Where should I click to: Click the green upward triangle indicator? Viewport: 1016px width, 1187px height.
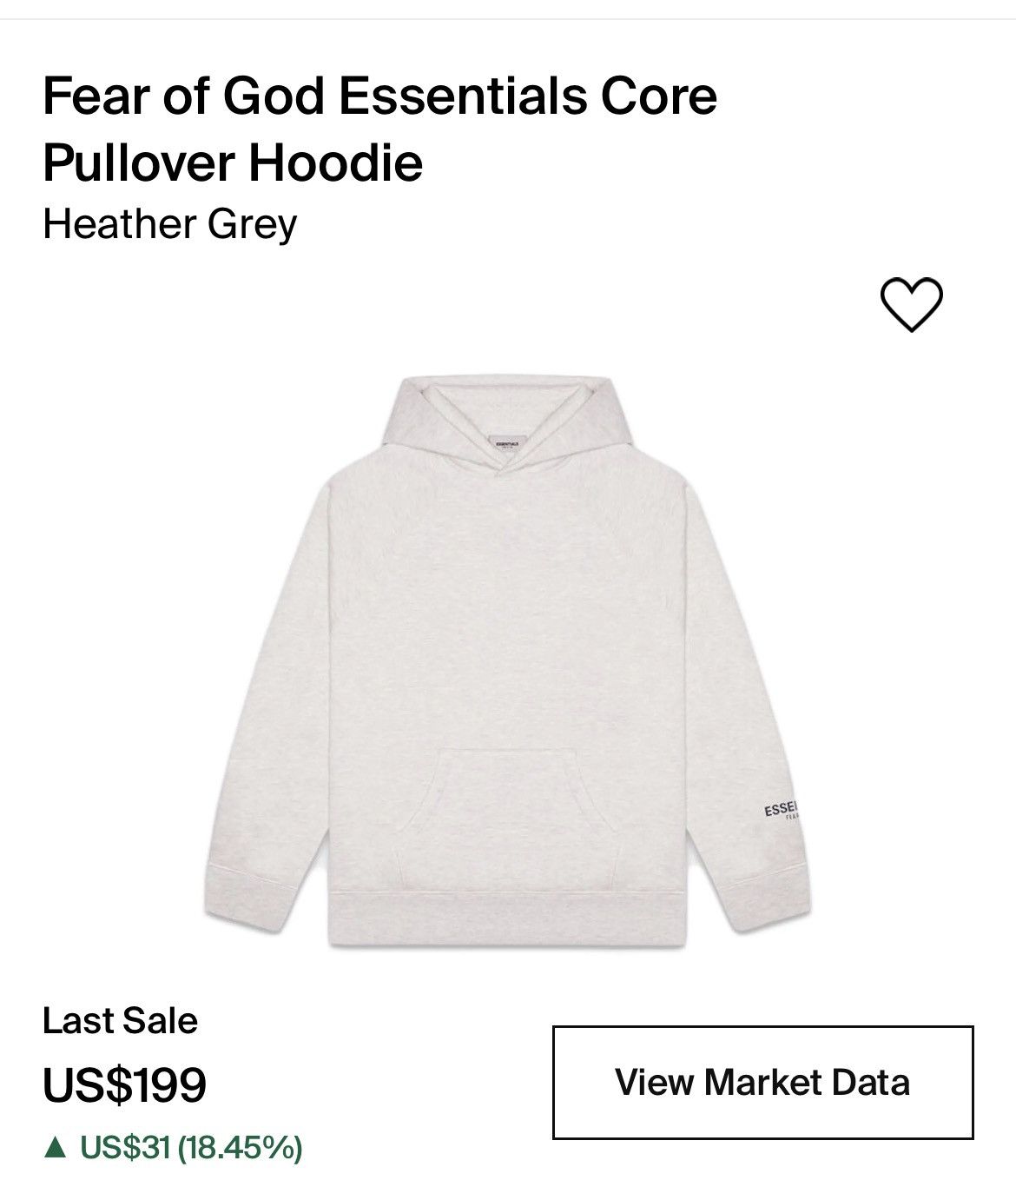(x=56, y=1149)
